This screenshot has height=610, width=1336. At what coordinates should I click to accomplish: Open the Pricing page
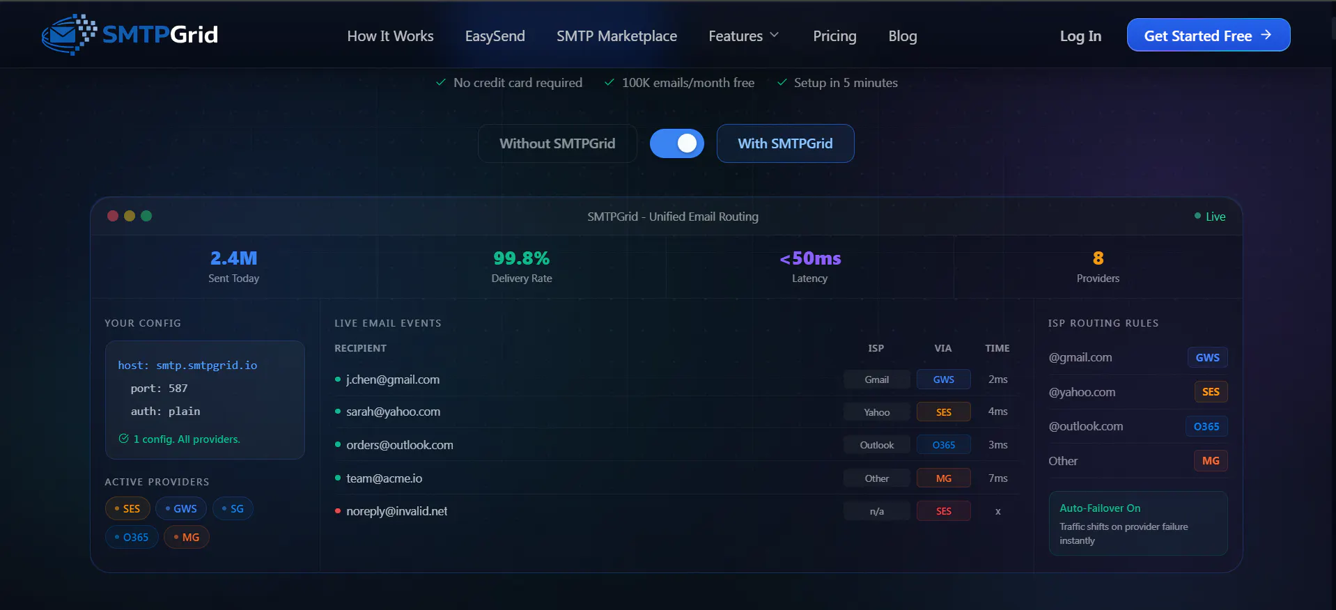coord(834,36)
